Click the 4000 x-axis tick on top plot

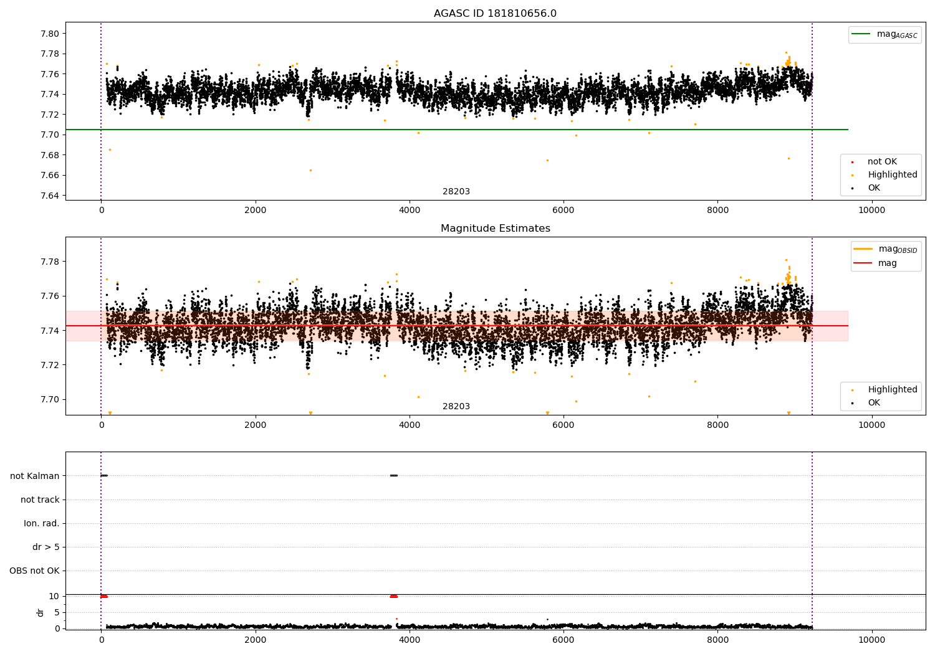(x=410, y=210)
